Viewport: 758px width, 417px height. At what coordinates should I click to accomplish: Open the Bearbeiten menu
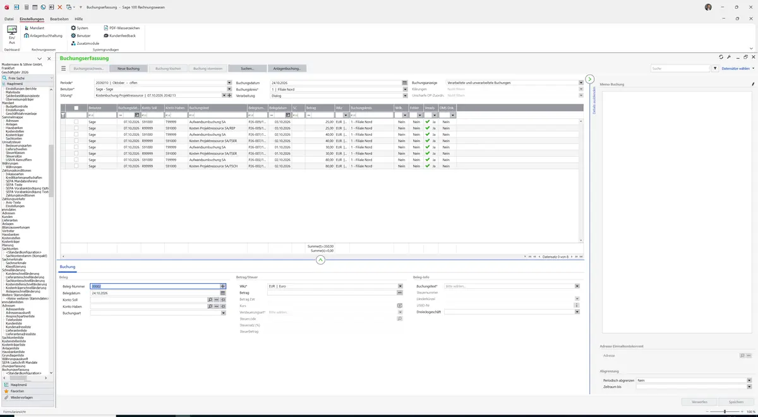(x=59, y=19)
